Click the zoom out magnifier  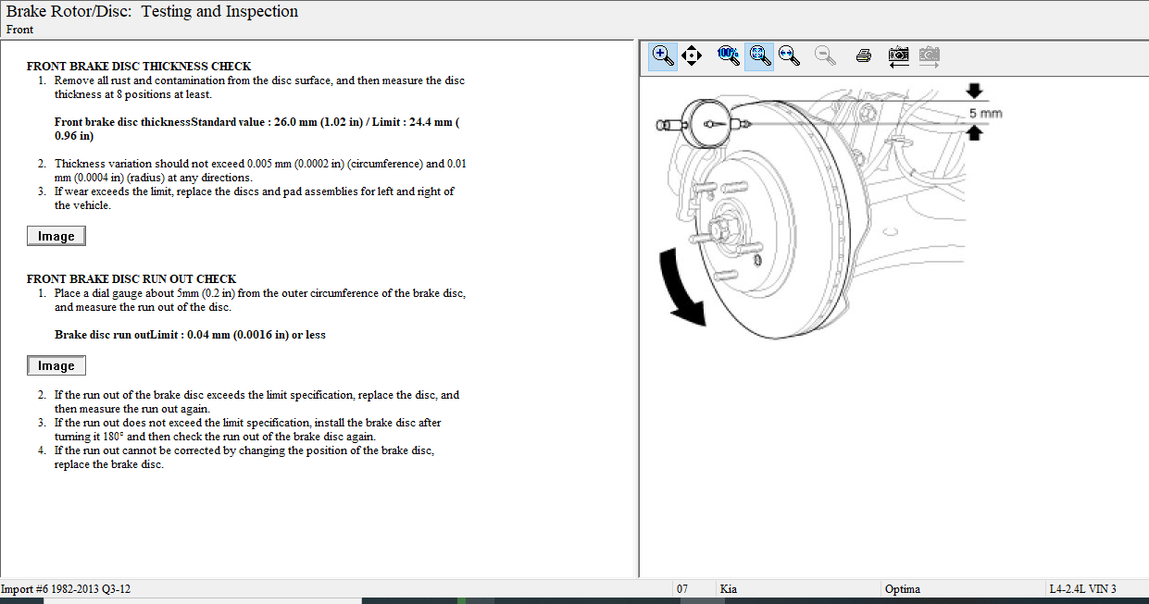pos(825,55)
